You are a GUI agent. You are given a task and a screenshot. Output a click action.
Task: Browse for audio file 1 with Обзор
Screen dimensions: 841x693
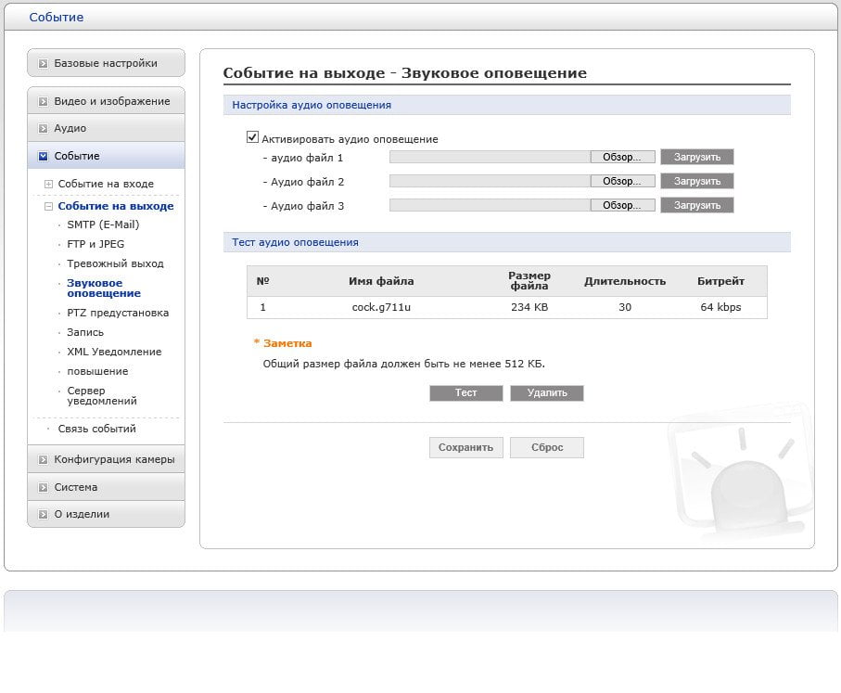coord(622,157)
